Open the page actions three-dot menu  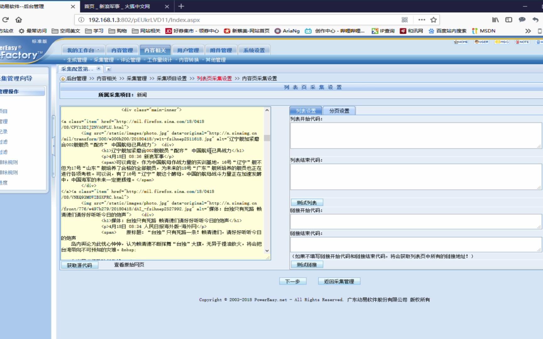point(422,20)
